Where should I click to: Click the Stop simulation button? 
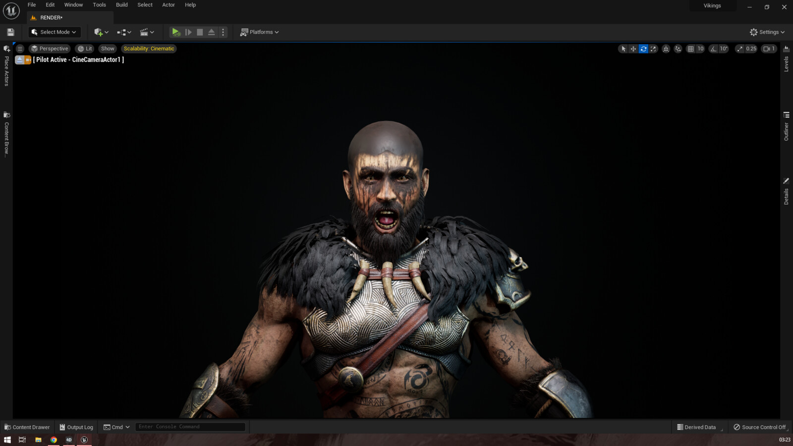(200, 32)
